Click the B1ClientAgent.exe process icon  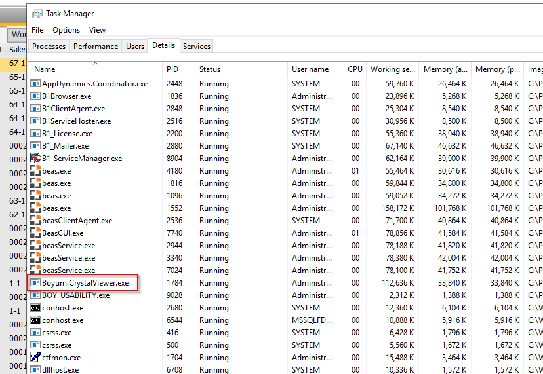(x=35, y=108)
